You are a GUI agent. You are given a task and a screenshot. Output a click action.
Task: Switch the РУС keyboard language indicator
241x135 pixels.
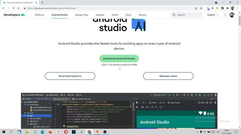[218, 132]
